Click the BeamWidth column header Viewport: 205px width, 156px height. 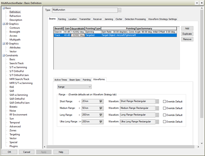(78, 29)
